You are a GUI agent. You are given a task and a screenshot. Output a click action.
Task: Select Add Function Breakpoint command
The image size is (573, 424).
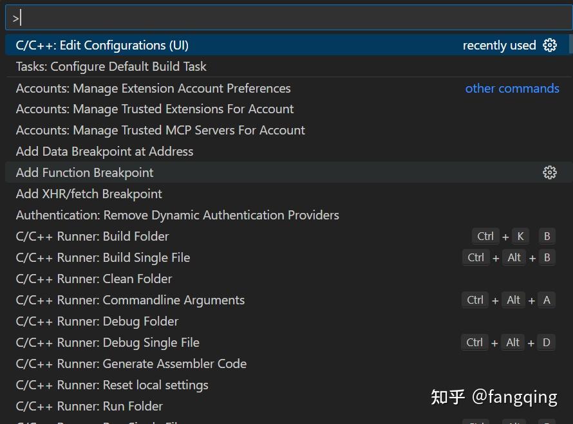[x=287, y=172]
